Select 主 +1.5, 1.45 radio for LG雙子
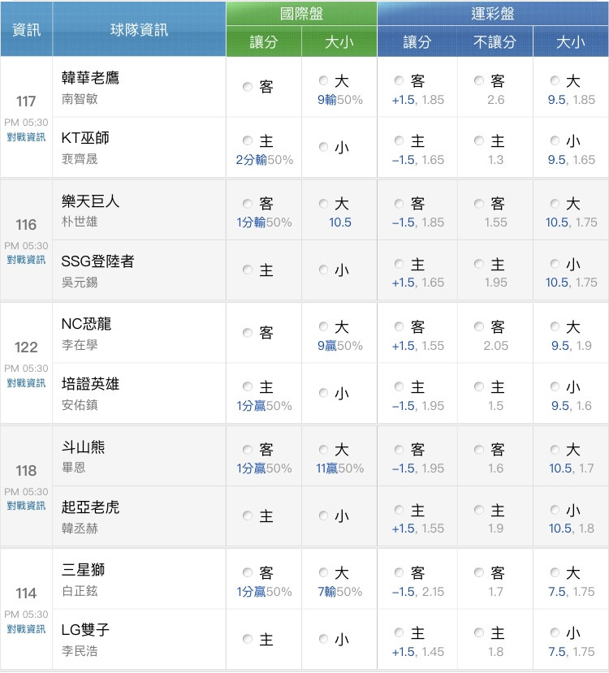Image resolution: width=609 pixels, height=673 pixels. [400, 632]
